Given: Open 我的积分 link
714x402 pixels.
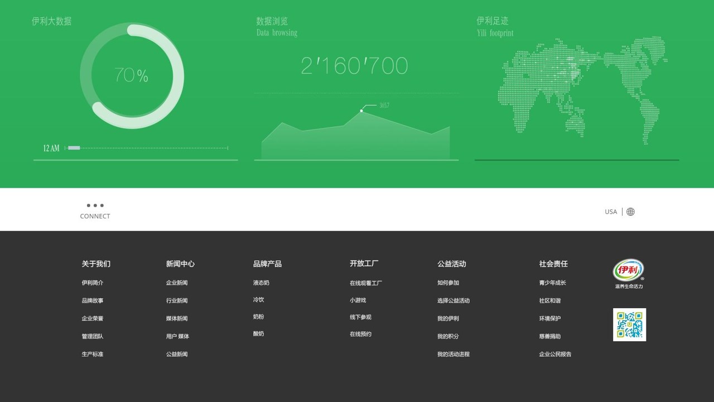Looking at the screenshot, I should (x=448, y=336).
